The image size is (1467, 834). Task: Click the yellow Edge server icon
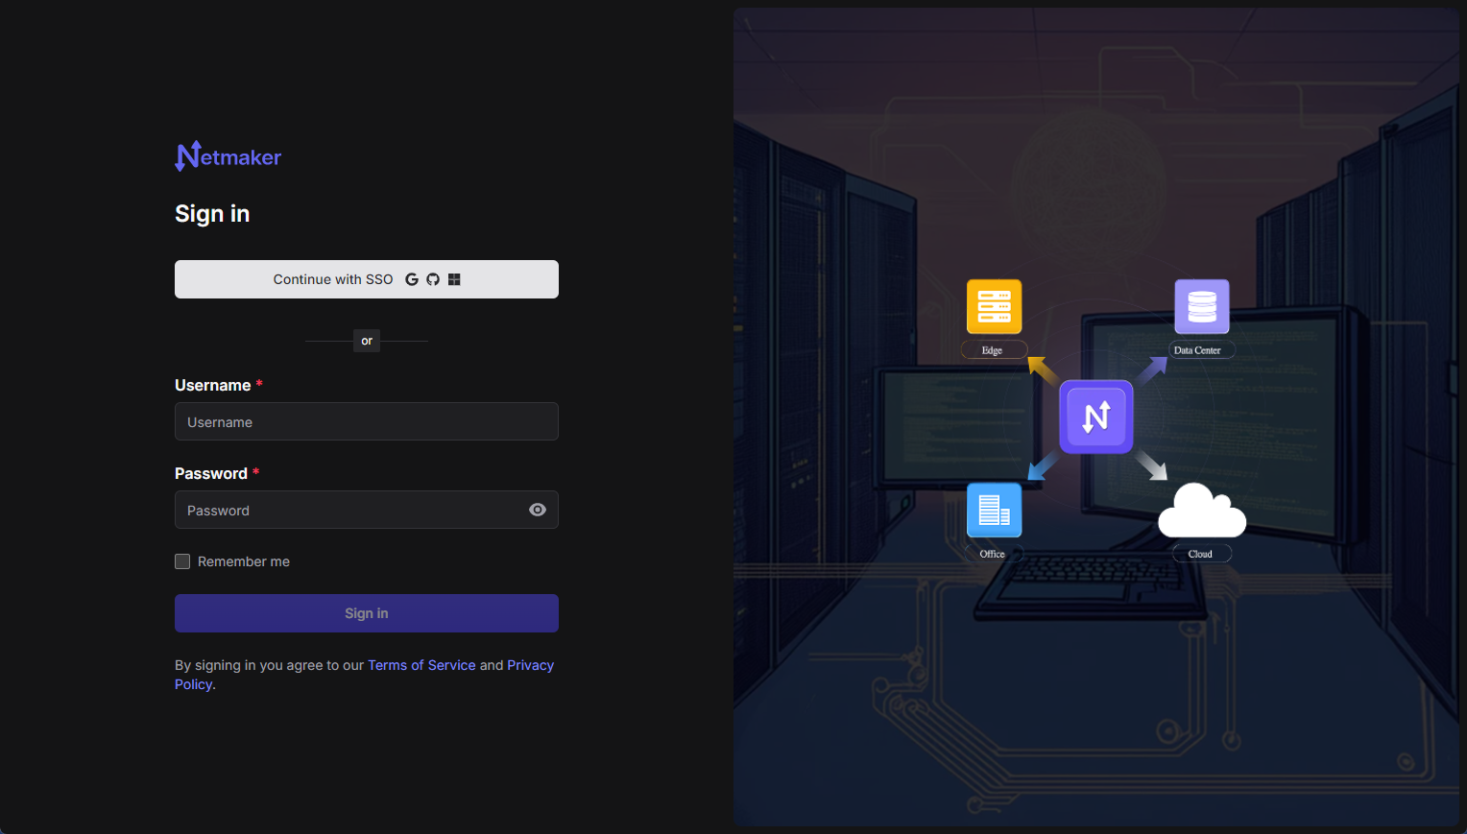click(x=994, y=306)
